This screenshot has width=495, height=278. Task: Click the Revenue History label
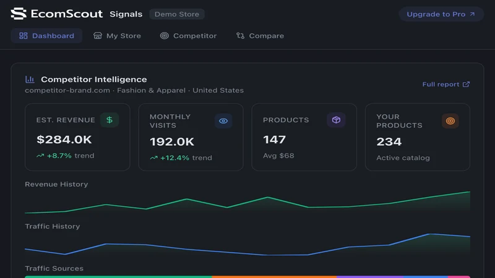[x=56, y=184]
